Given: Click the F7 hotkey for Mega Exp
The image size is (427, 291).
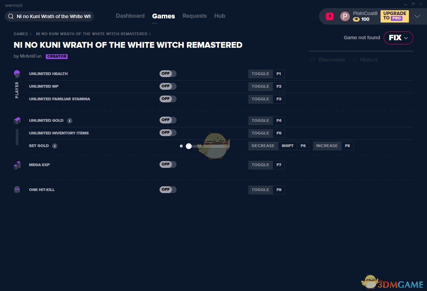Looking at the screenshot, I should click(279, 165).
